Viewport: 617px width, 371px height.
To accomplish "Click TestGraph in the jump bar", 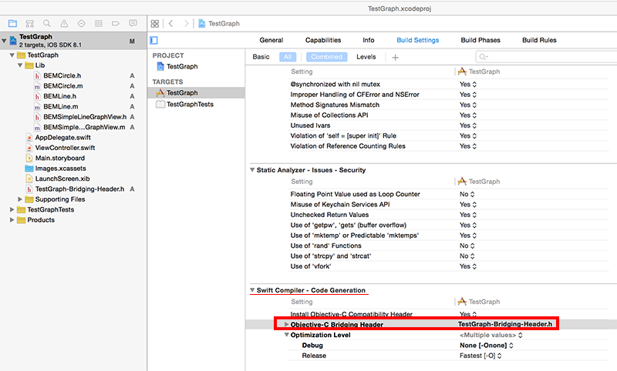I will pyautogui.click(x=219, y=24).
